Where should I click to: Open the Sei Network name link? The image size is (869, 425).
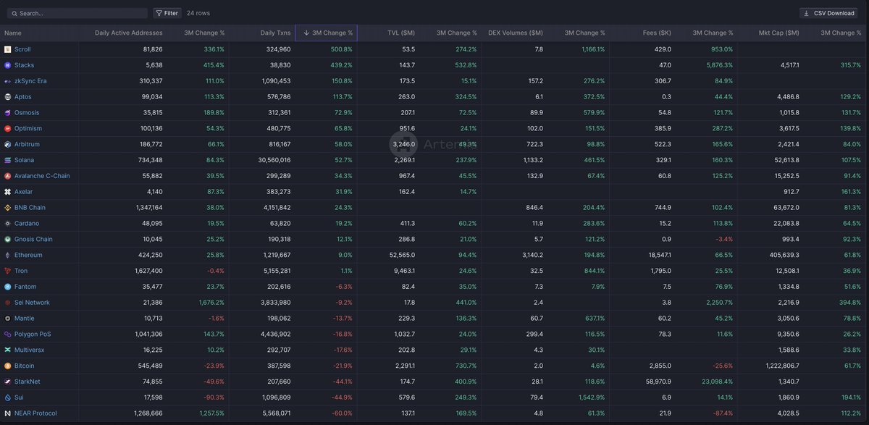32,303
